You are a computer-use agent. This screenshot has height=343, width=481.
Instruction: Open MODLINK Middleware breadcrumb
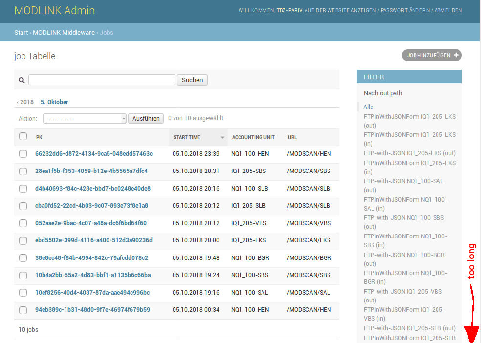click(64, 32)
